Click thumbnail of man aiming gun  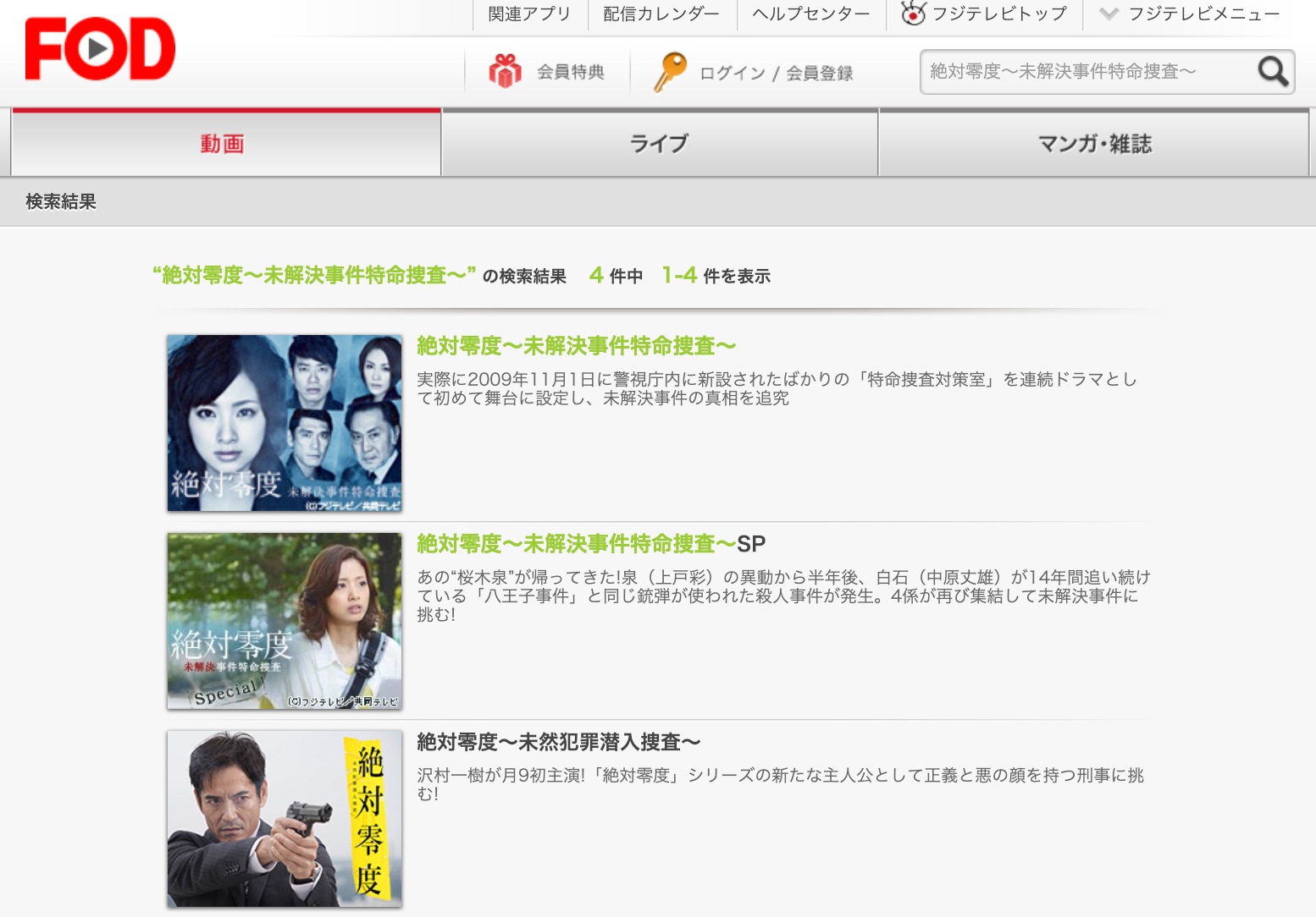[x=285, y=819]
